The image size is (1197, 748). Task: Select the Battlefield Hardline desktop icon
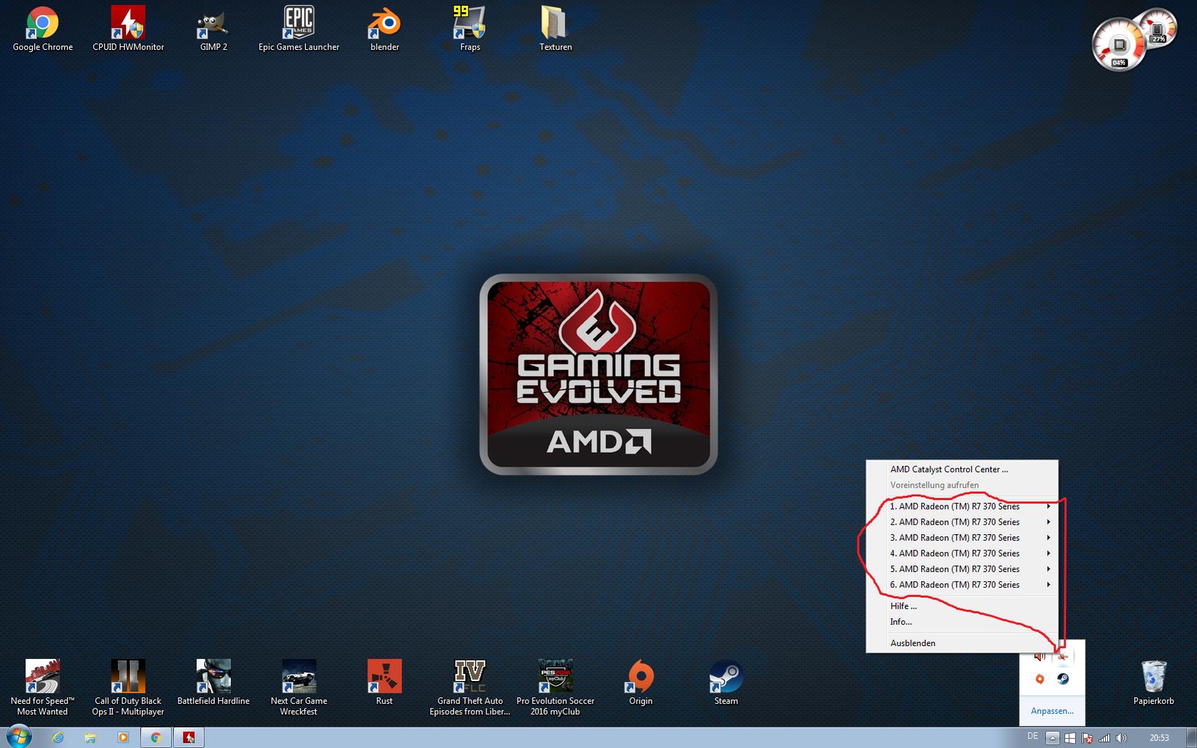tap(213, 682)
